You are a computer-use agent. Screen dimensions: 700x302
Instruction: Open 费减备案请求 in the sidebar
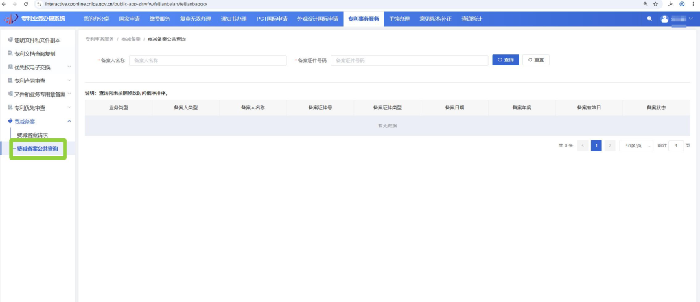(32, 135)
